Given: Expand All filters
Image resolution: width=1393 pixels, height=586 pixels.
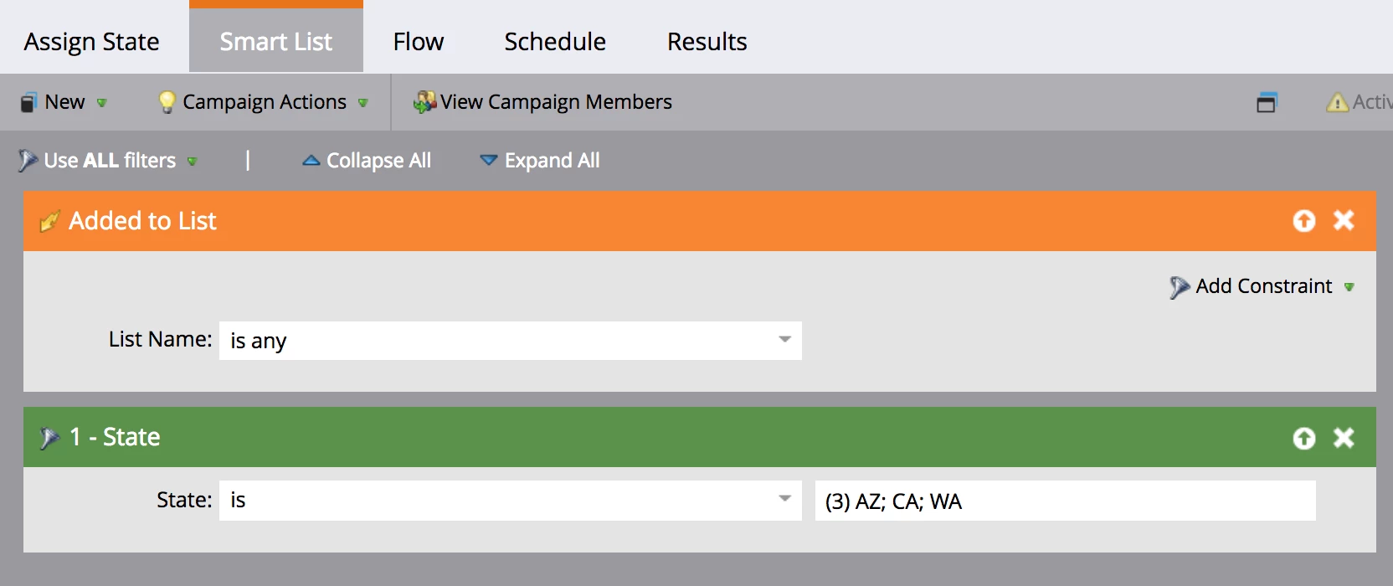Looking at the screenshot, I should point(540,160).
